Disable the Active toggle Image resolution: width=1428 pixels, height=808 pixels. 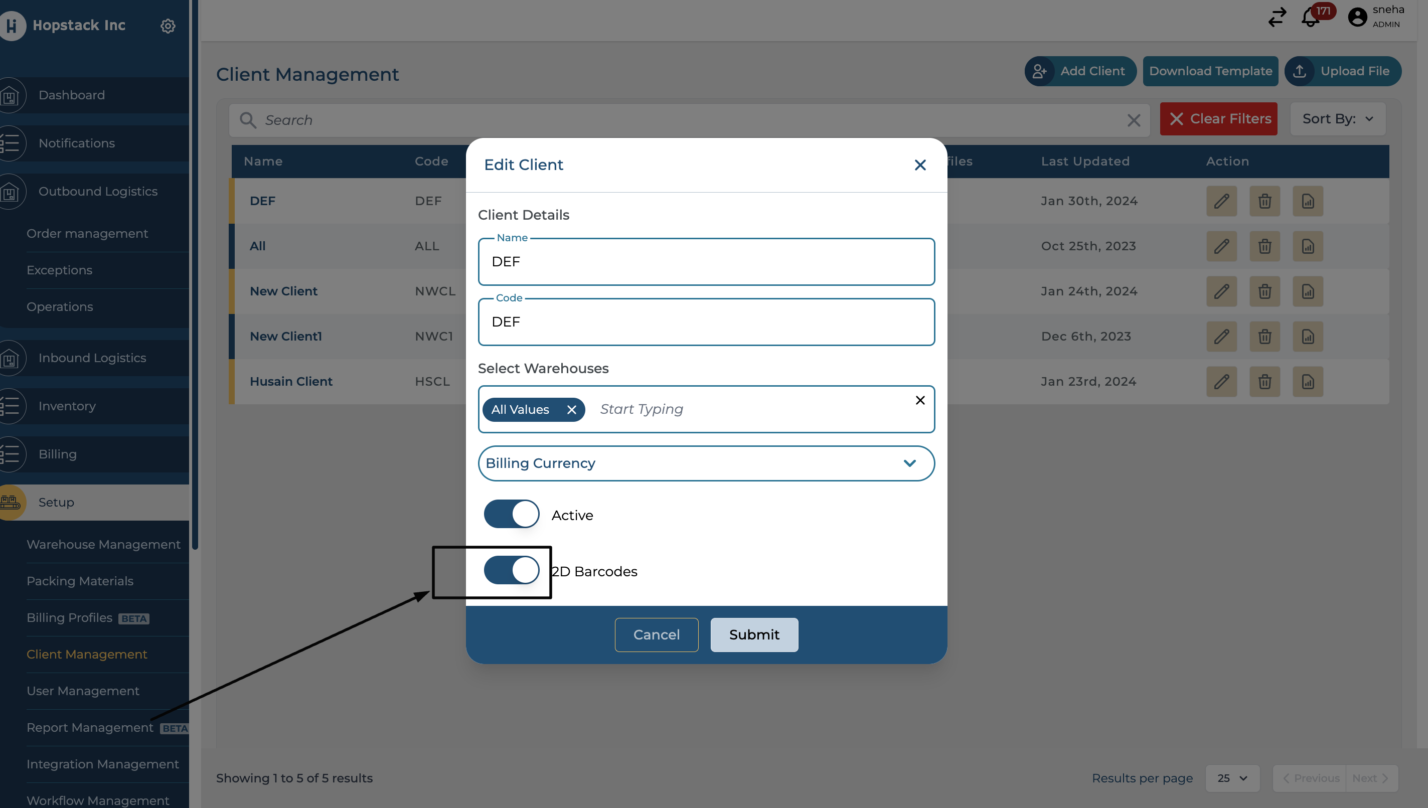click(511, 514)
